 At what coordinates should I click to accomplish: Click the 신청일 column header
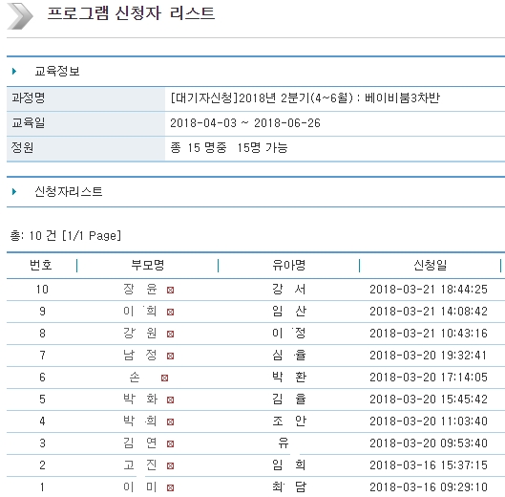point(430,265)
